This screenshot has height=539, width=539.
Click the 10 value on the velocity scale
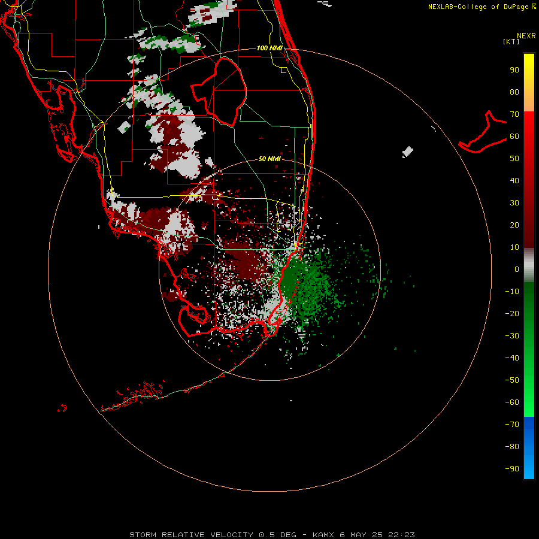(x=514, y=247)
